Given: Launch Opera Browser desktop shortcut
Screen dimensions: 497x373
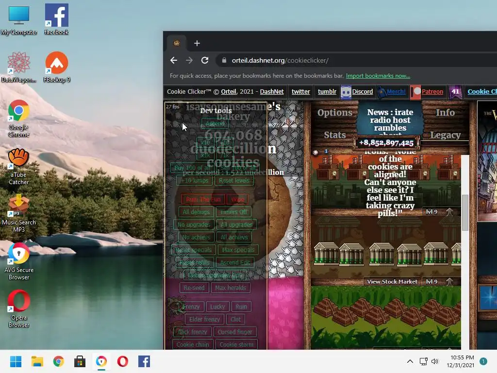Looking at the screenshot, I should (x=19, y=309).
